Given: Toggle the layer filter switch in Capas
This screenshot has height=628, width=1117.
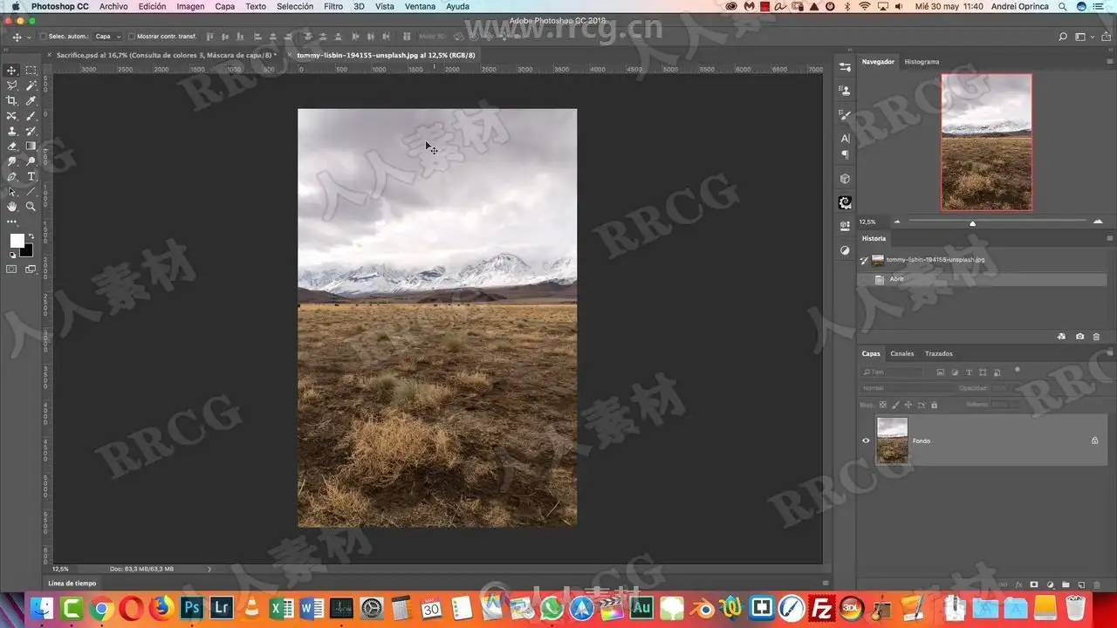Looking at the screenshot, I should [1017, 371].
